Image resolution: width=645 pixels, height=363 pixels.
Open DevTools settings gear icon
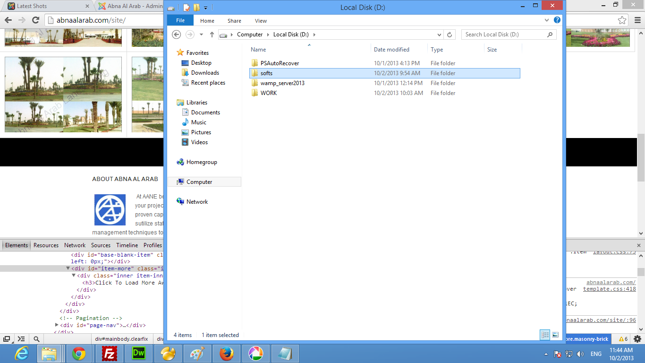coord(637,339)
